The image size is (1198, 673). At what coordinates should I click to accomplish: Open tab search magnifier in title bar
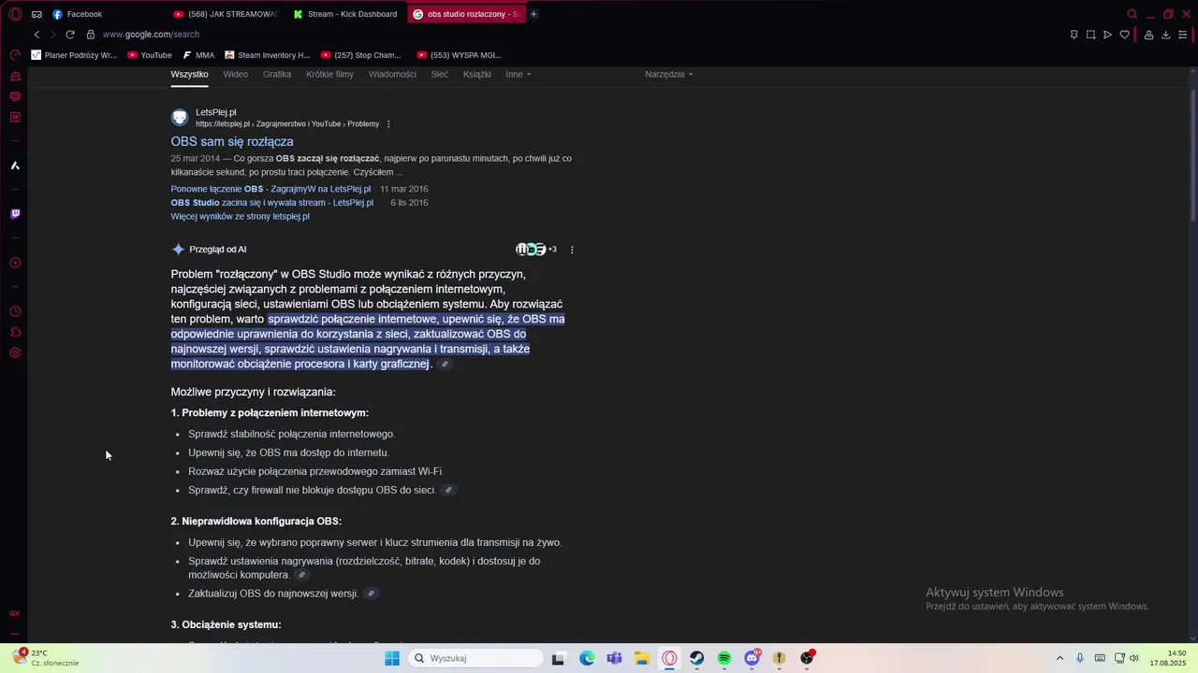pyautogui.click(x=1132, y=14)
